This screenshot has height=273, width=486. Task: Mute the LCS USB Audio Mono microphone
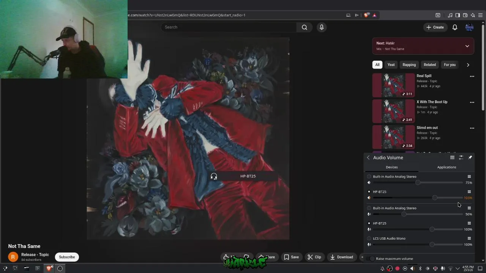click(x=369, y=245)
